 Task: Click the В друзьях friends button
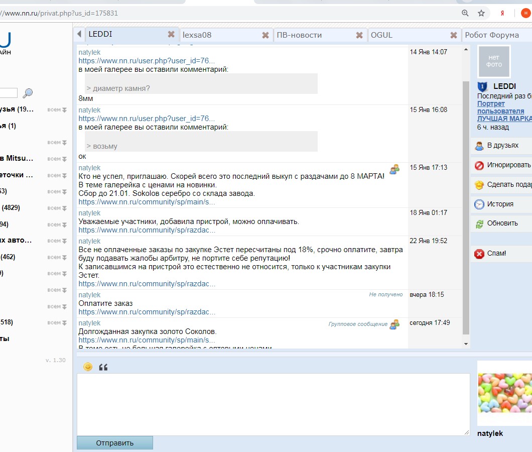501,146
